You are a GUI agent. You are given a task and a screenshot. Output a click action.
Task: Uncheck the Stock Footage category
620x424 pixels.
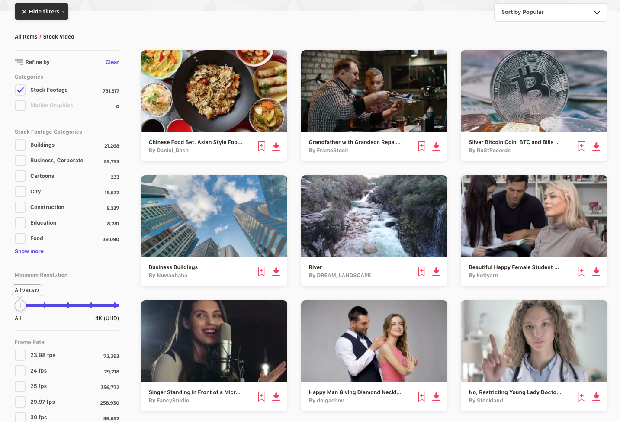[20, 90]
